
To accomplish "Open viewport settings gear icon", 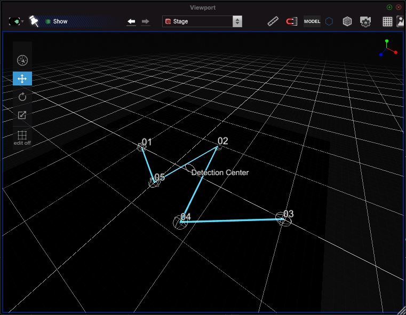I will (x=365, y=21).
